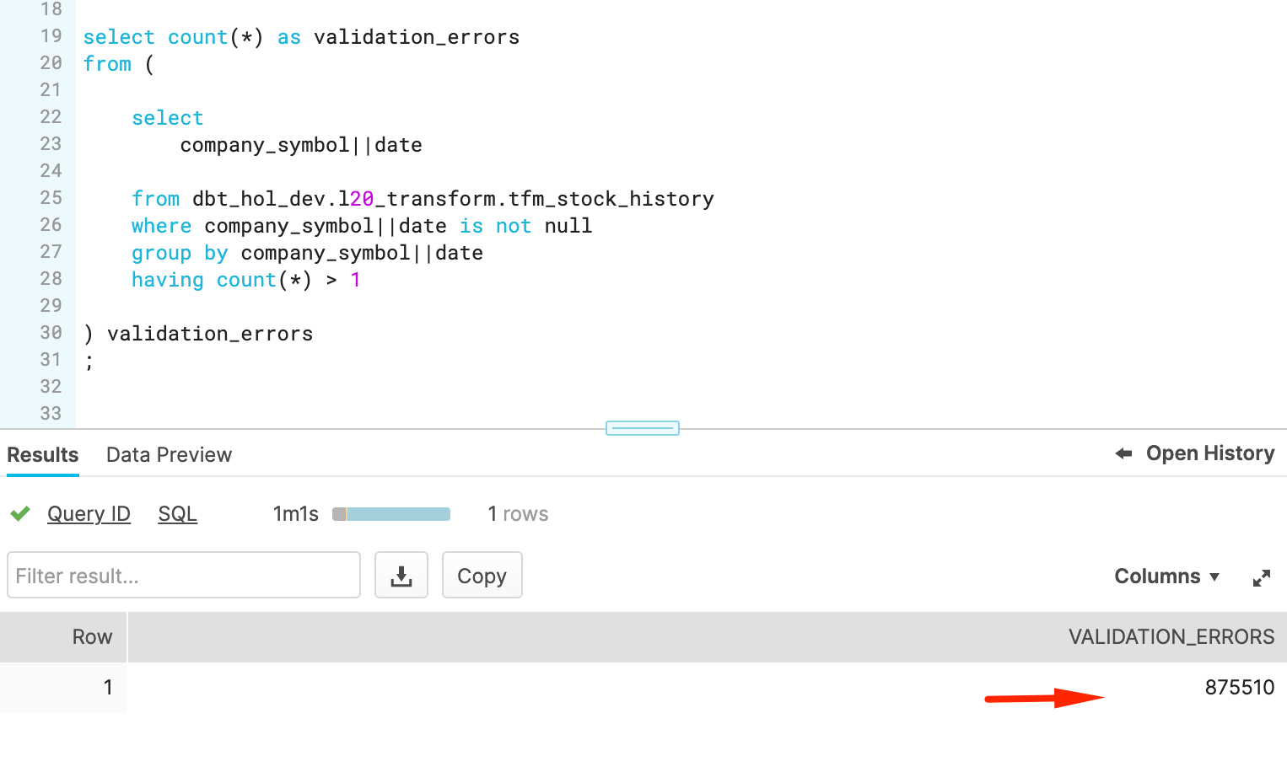Click the expand results fullscreen icon
This screenshot has height=772, width=1287.
point(1262,576)
